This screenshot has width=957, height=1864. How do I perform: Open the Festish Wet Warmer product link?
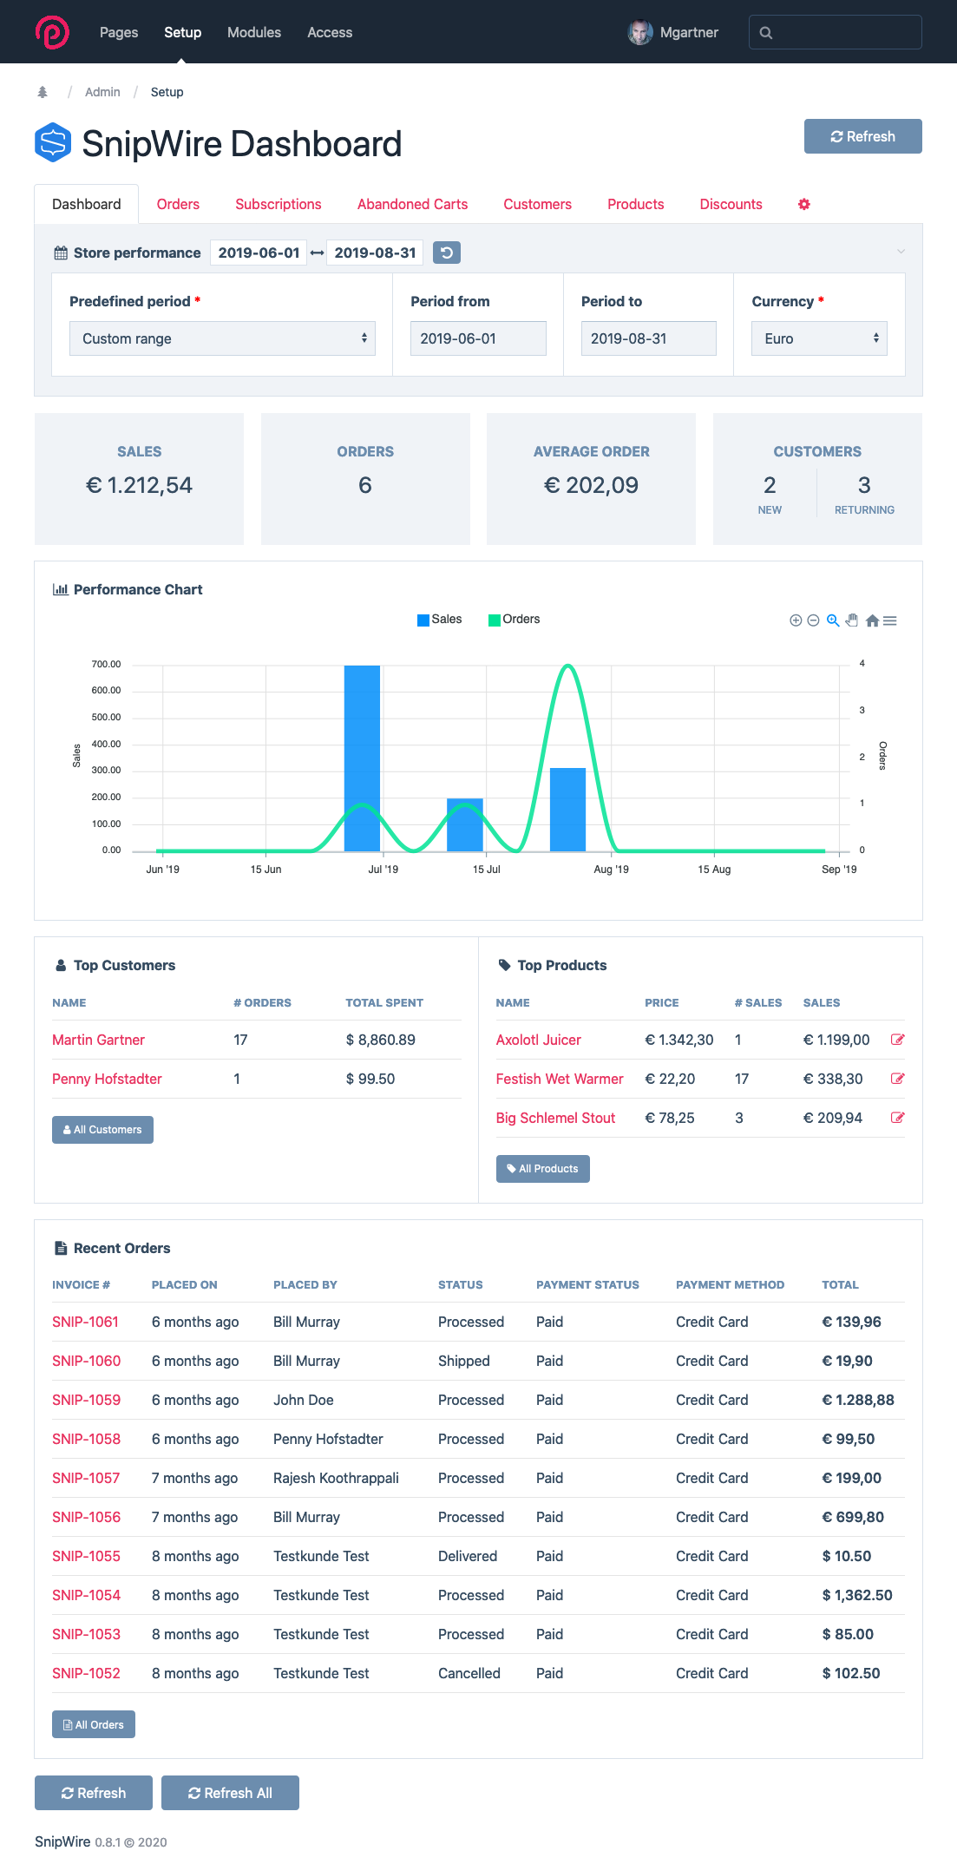click(560, 1079)
